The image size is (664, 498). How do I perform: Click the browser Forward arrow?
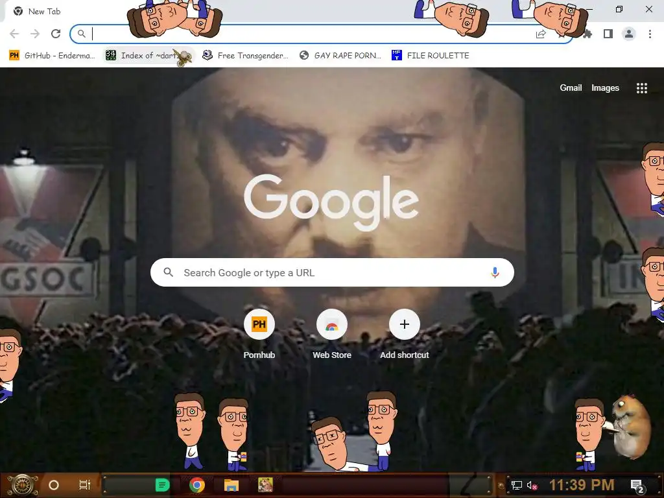(35, 34)
